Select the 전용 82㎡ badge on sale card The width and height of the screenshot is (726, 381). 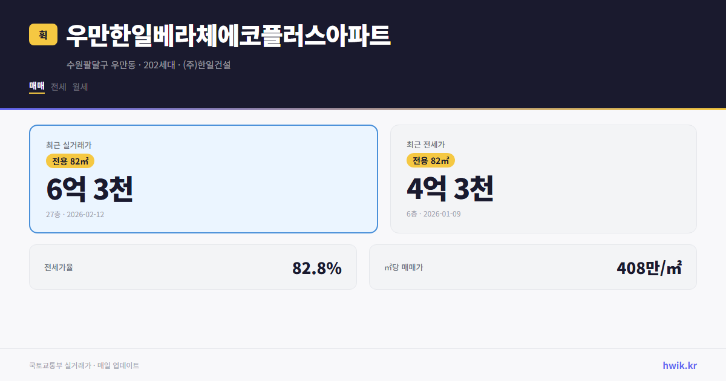click(x=68, y=161)
